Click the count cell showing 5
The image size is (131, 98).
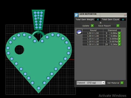(x=106, y=33)
